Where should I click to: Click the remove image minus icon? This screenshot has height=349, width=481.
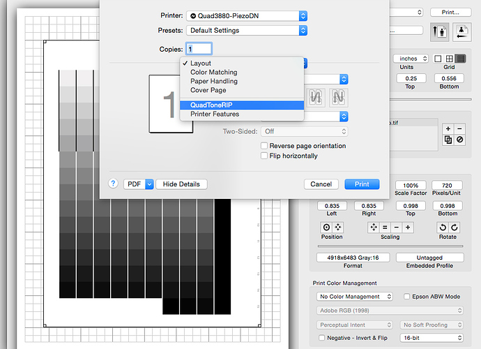coord(460,129)
